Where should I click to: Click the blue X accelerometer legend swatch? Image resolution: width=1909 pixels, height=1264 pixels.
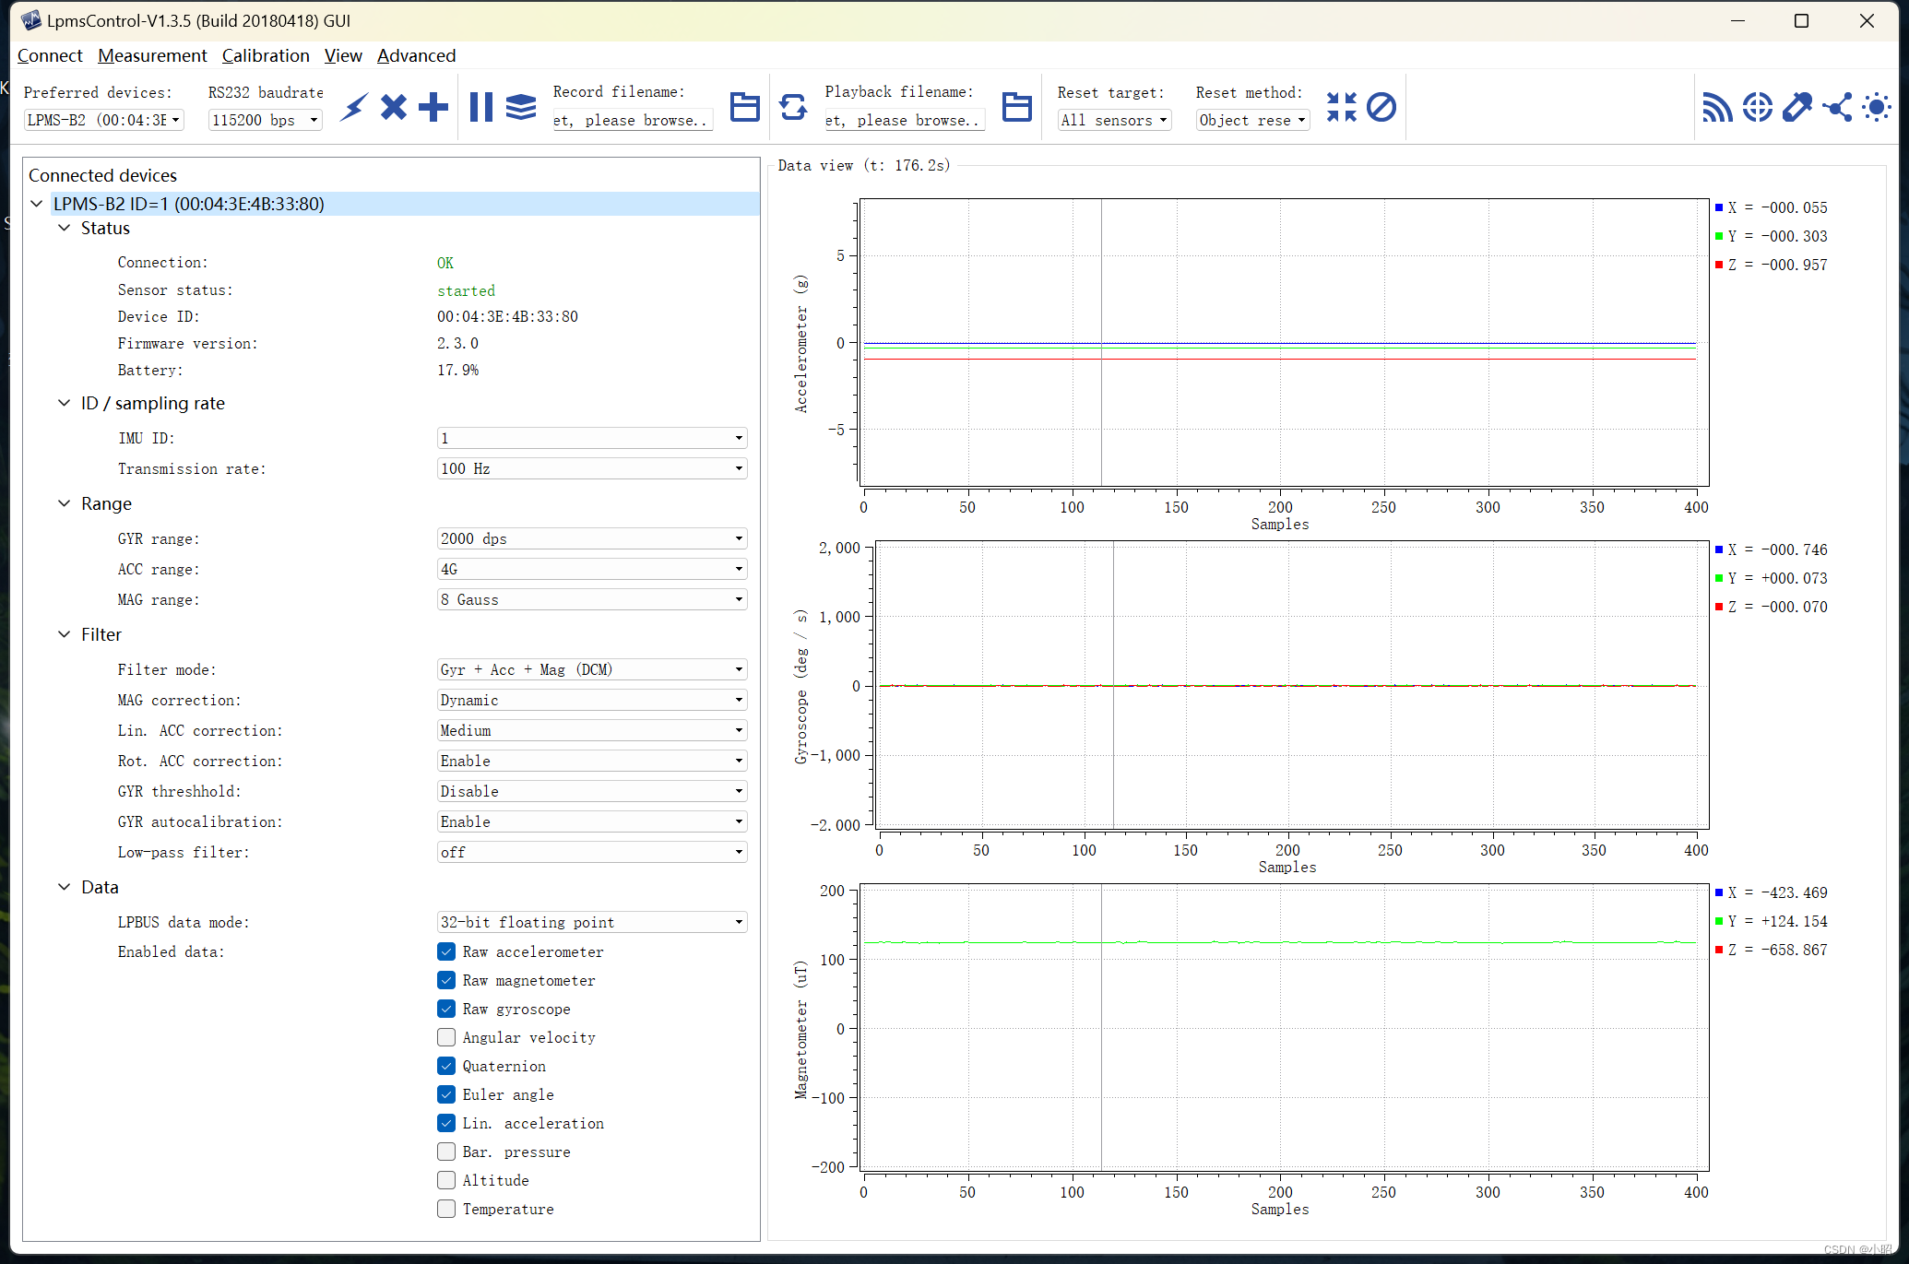click(x=1719, y=207)
